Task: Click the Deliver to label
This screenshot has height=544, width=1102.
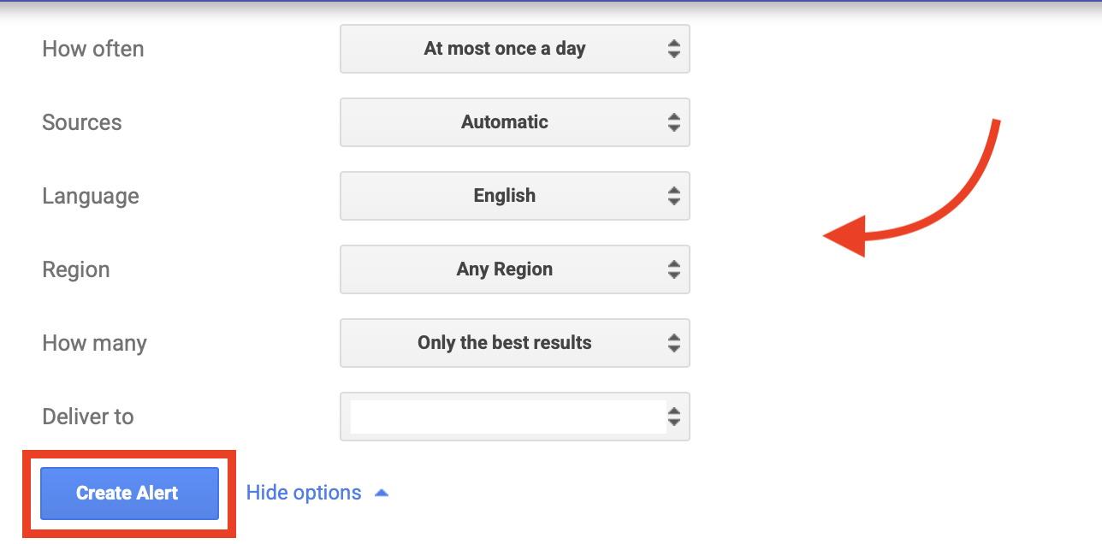Action: 88,417
